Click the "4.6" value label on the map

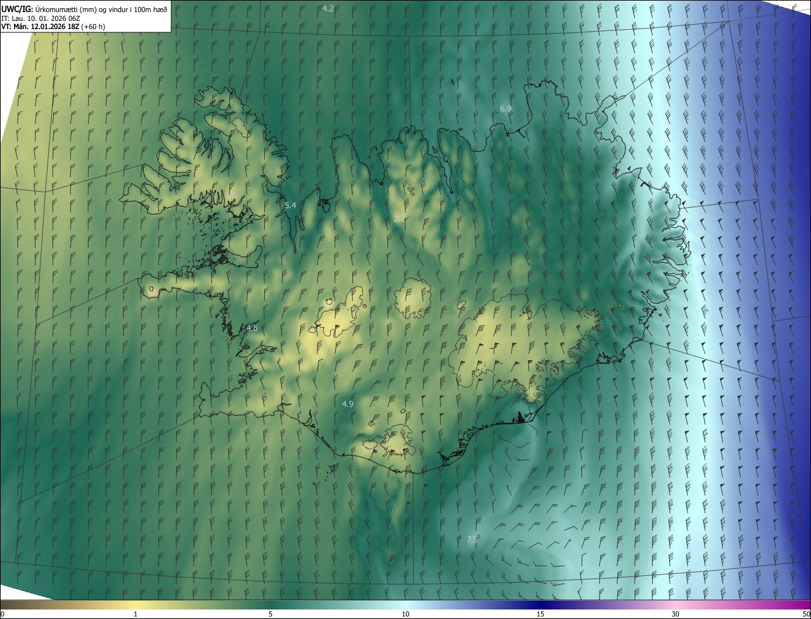tap(252, 328)
